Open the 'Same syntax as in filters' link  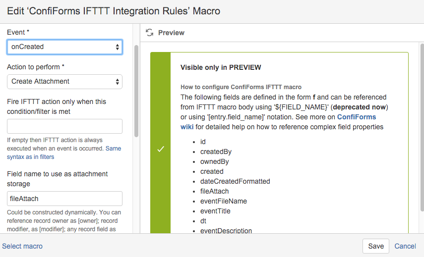[64, 153]
